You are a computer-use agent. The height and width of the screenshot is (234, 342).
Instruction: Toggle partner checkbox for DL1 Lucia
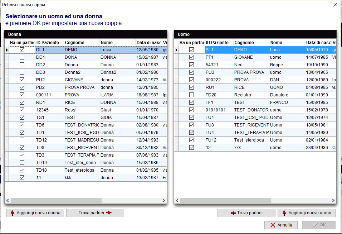point(22,49)
